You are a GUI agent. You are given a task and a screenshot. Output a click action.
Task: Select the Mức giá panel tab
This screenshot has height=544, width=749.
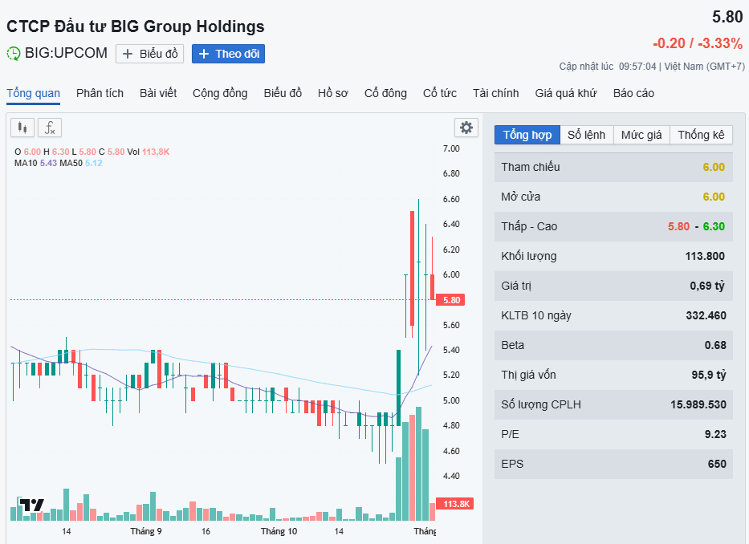click(641, 135)
